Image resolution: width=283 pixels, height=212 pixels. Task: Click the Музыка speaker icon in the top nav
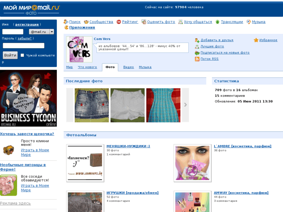coord(248,22)
